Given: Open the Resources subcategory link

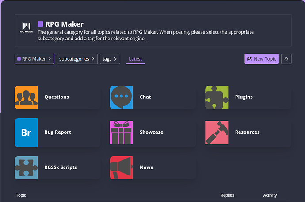Looking at the screenshot, I should [x=248, y=132].
